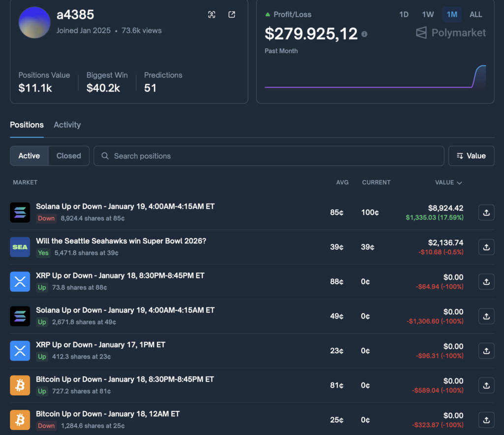The width and height of the screenshot is (504, 435).
Task: Open the Value sort dropdown
Action: (x=471, y=156)
